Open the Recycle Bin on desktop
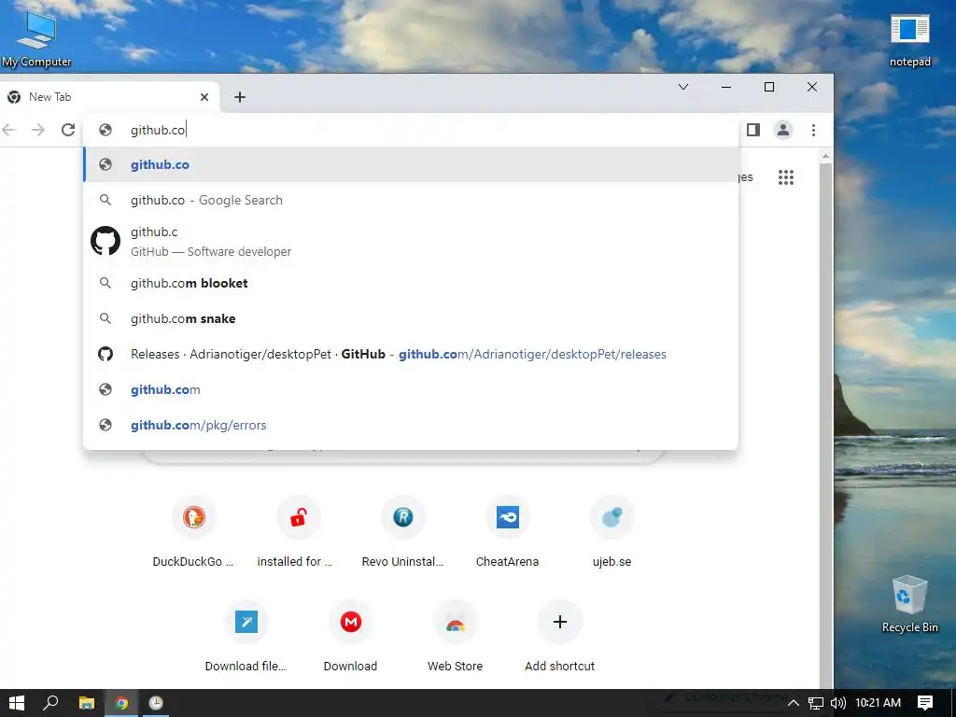Screen dimensions: 956x717 click(x=909, y=604)
